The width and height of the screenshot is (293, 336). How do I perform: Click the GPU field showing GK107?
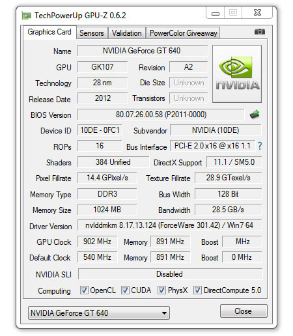pos(102,67)
